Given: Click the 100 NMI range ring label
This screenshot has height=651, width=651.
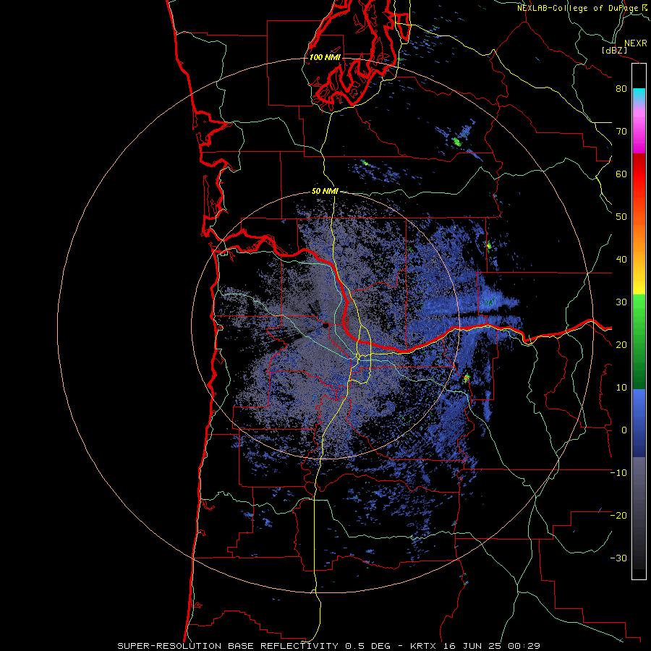Looking at the screenshot, I should pyautogui.click(x=325, y=57).
